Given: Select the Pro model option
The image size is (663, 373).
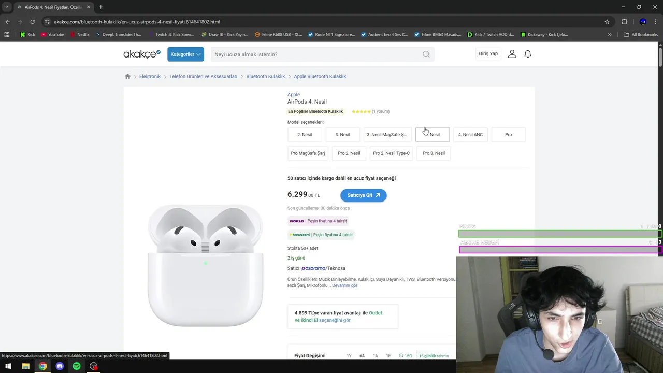Looking at the screenshot, I should 508,135.
